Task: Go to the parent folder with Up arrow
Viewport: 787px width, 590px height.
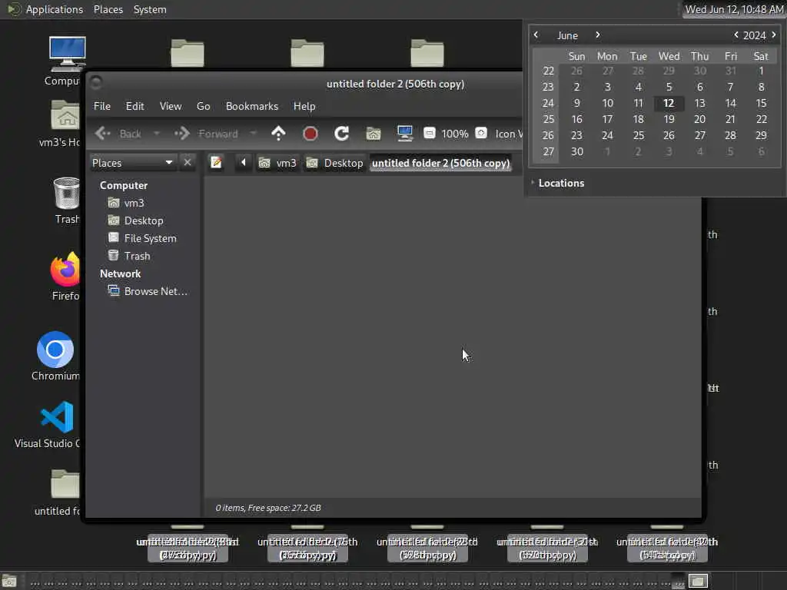Action: (278, 134)
